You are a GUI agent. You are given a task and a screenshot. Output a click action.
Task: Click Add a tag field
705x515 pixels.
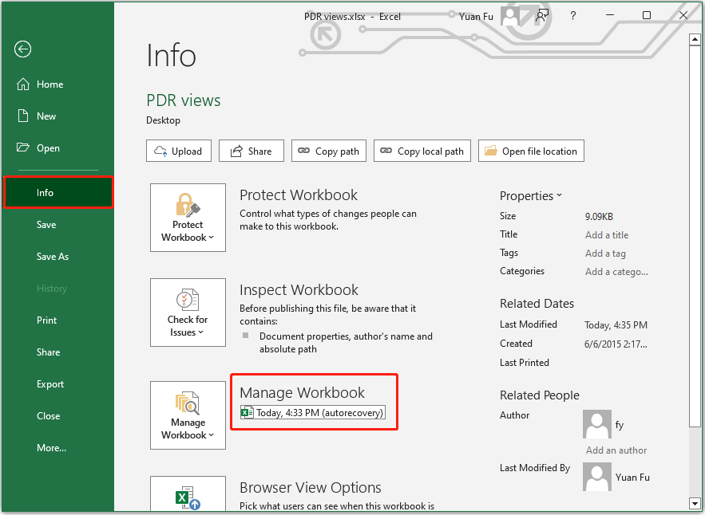[605, 254]
